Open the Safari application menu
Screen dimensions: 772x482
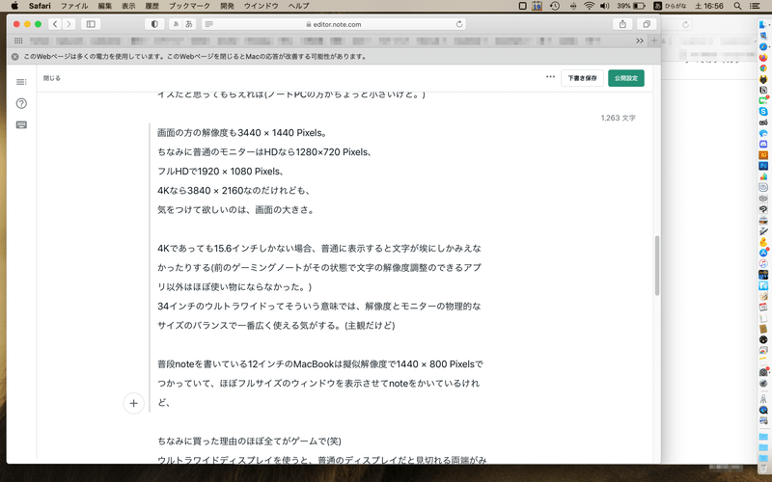40,6
